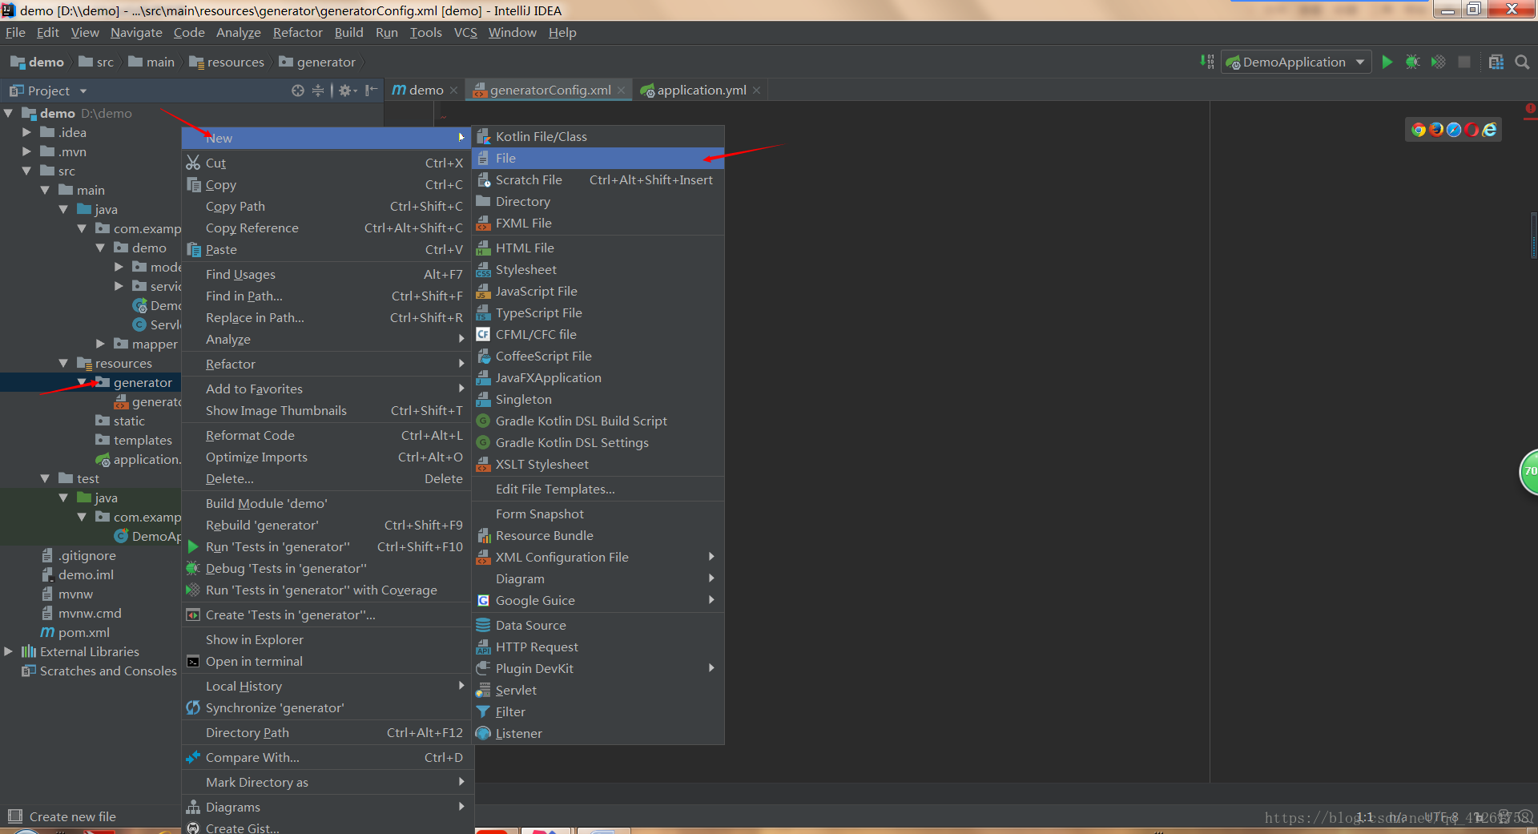
Task: Expand the .idea folder
Action: 26,132
